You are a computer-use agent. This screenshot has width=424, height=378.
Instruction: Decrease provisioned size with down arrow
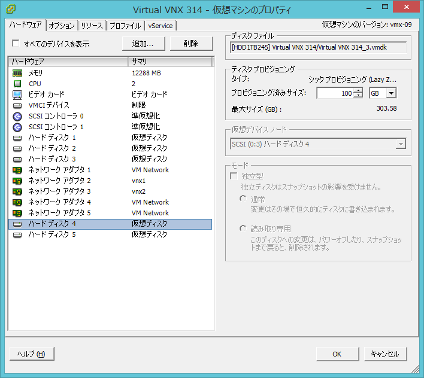pos(358,95)
